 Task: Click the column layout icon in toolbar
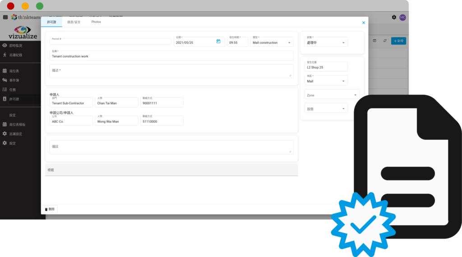pyautogui.click(x=374, y=41)
